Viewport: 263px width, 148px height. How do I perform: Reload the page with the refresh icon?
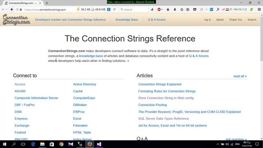(x=114, y=9)
